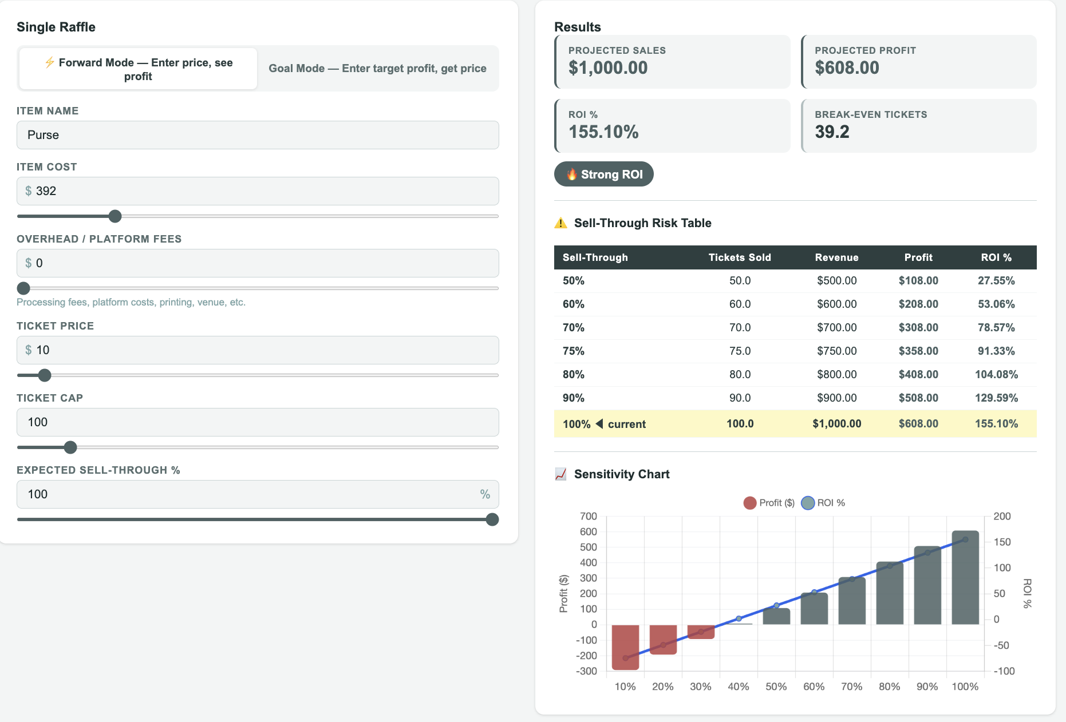
Task: Click the 27.55% ROI cell
Action: coord(996,281)
